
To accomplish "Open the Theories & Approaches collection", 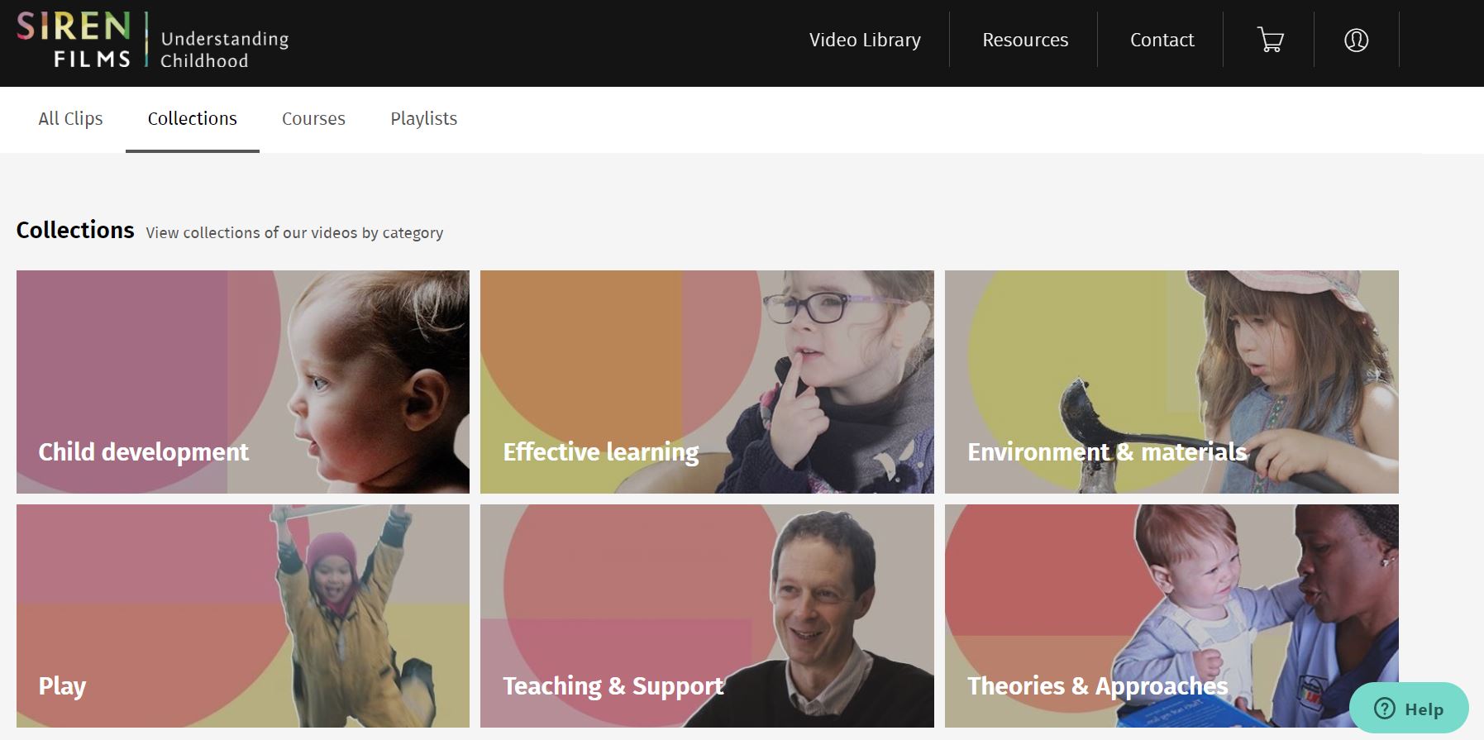I will (x=1171, y=616).
